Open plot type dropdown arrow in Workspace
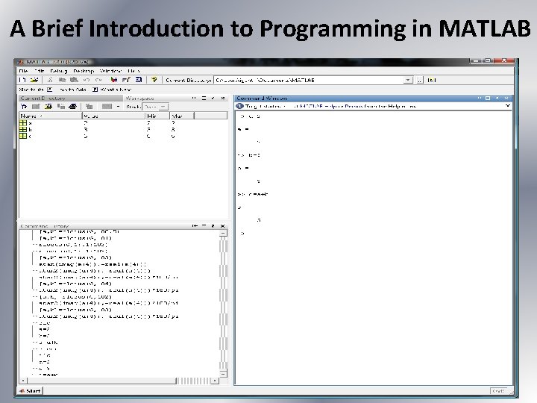The width and height of the screenshot is (537, 403). (118, 107)
